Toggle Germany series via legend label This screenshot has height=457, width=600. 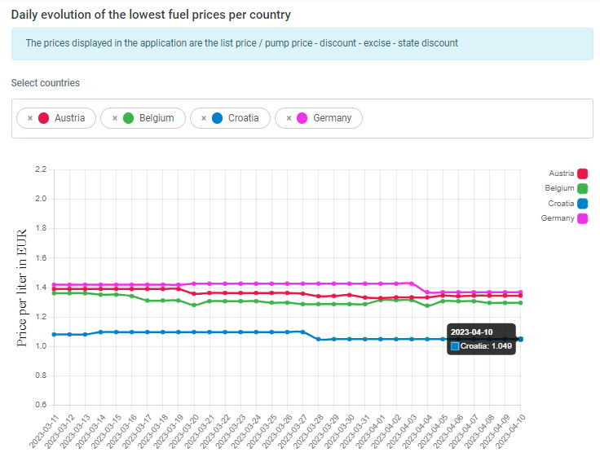coord(558,218)
